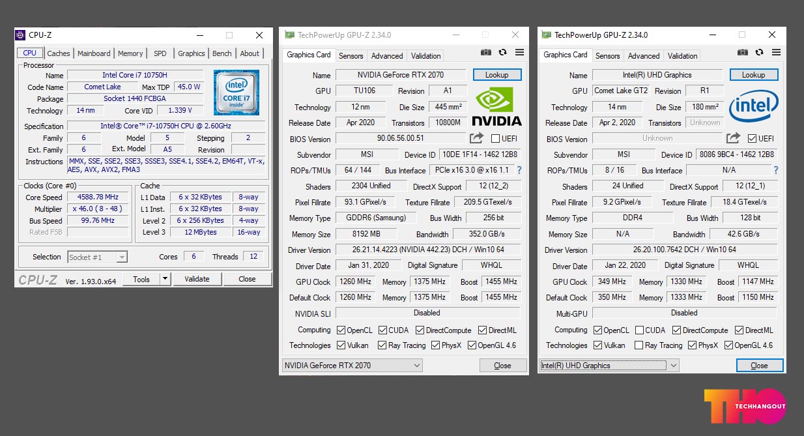Screen dimensions: 804x436
Task: Click the refresh icon in Intel GPU-Z window
Action: (x=759, y=52)
